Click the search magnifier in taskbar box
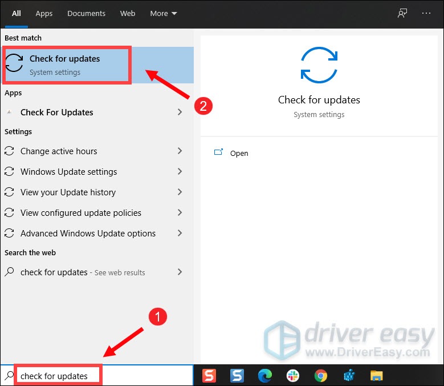Image resolution: width=444 pixels, height=386 pixels. (9, 376)
